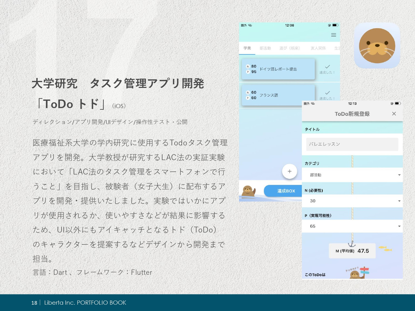The image size is (415, 311).
Task: Tap the M (平均値) 47.5 value display
Action: [352, 251]
